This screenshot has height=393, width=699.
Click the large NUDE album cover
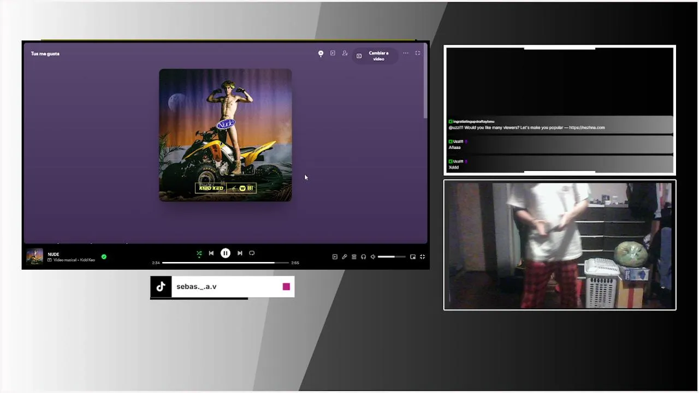[x=226, y=135]
